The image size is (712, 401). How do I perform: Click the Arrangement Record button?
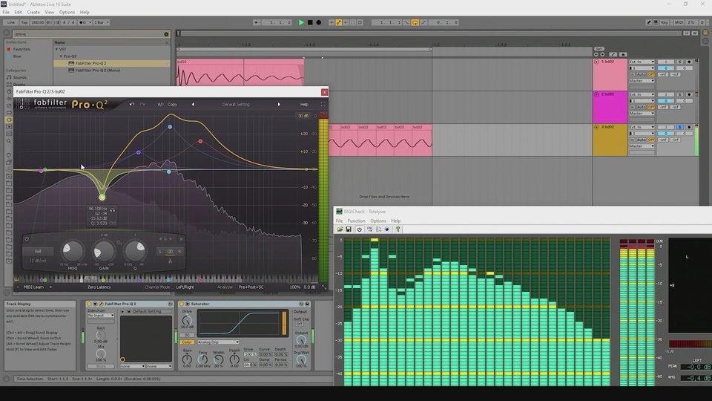[319, 22]
